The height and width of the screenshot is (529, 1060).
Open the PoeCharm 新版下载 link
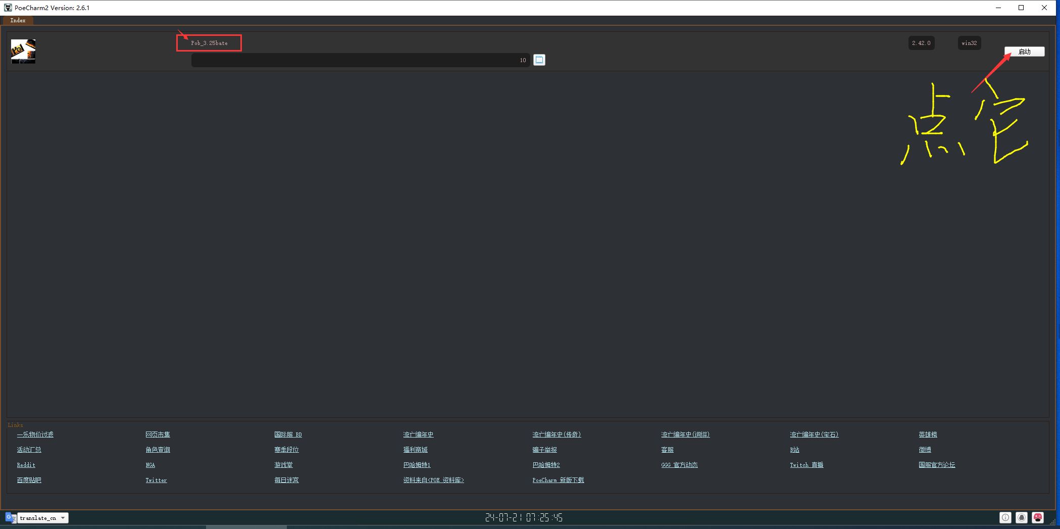pos(558,480)
